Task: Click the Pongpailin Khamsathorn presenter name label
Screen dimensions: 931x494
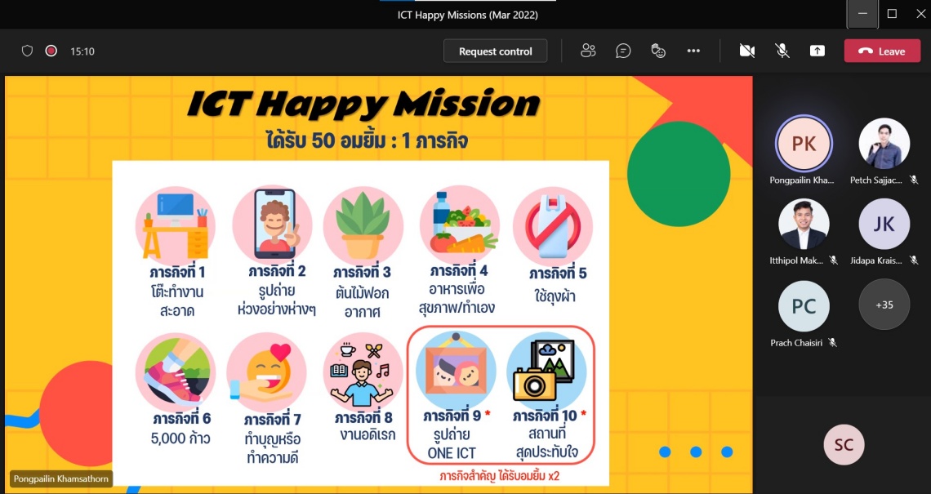Action: (x=61, y=479)
